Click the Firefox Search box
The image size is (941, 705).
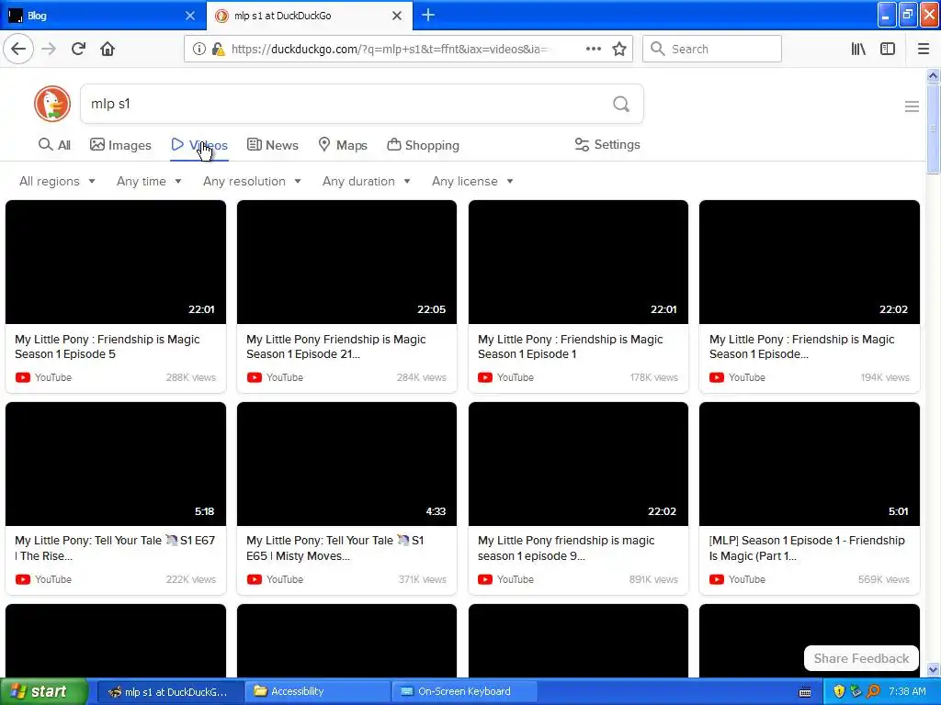coord(712,49)
